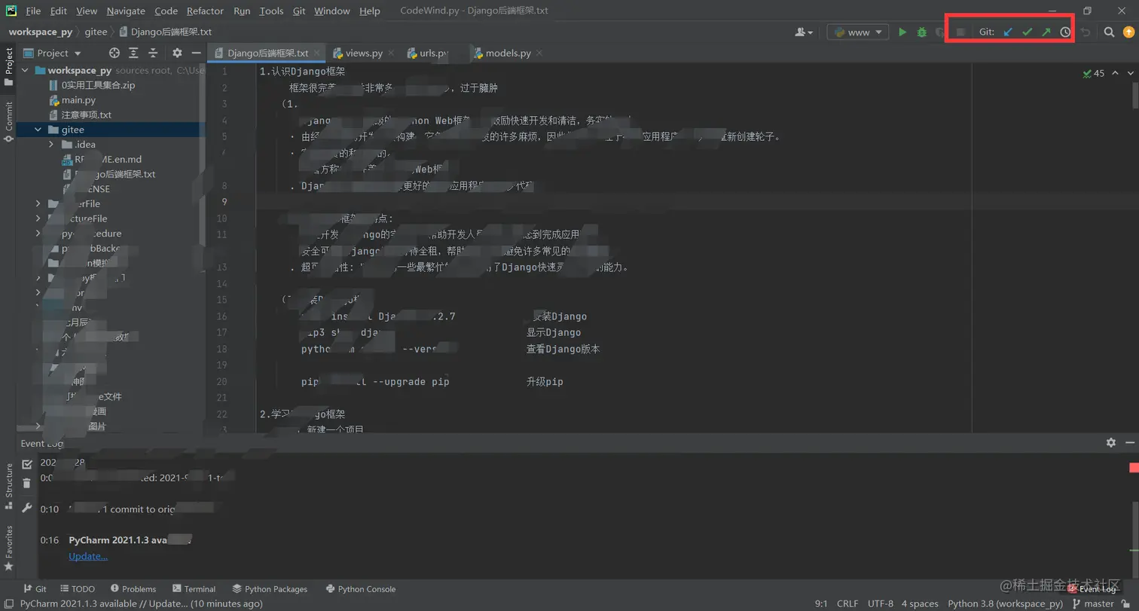The image size is (1139, 611).
Task: Select main.py in the Project tree
Action: (78, 100)
